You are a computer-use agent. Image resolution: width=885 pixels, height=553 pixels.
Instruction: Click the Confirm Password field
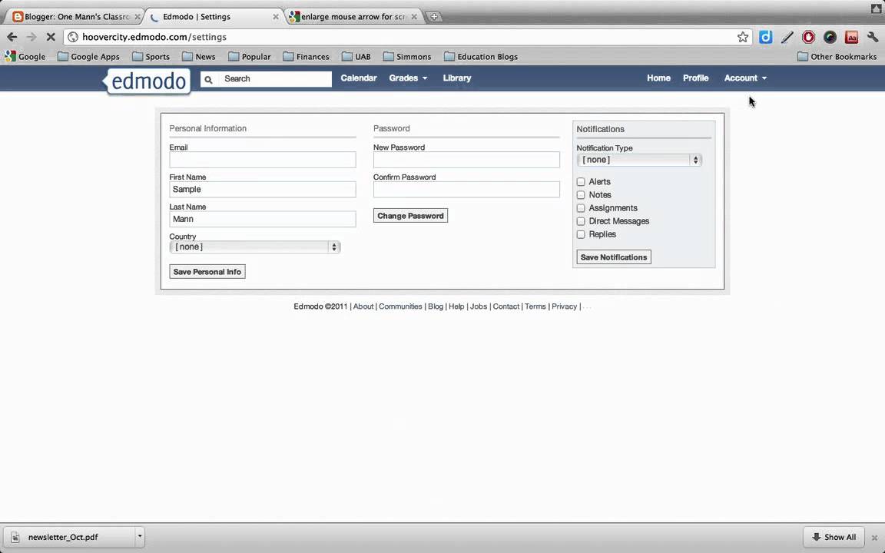(x=466, y=190)
